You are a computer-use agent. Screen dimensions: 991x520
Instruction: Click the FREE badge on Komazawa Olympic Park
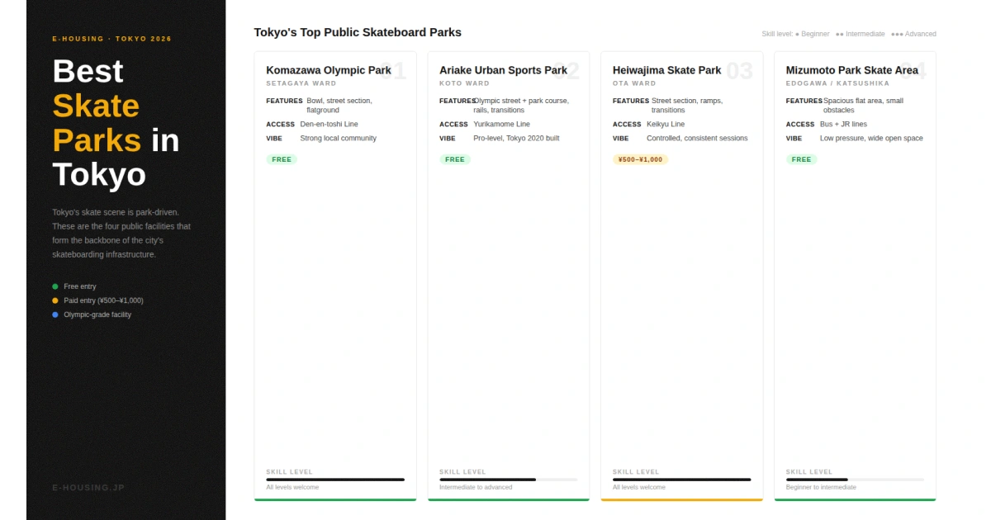pyautogui.click(x=282, y=159)
